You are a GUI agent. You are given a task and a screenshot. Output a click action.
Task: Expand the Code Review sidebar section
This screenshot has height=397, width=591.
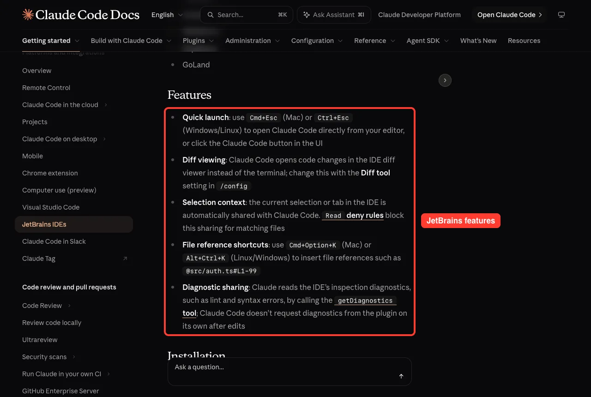(69, 306)
